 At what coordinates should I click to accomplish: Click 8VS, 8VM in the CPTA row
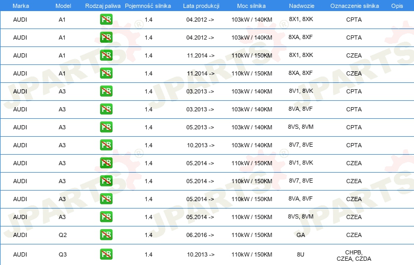tap(301, 127)
